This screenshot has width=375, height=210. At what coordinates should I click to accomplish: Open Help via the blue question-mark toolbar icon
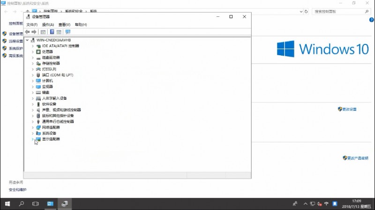(52, 32)
